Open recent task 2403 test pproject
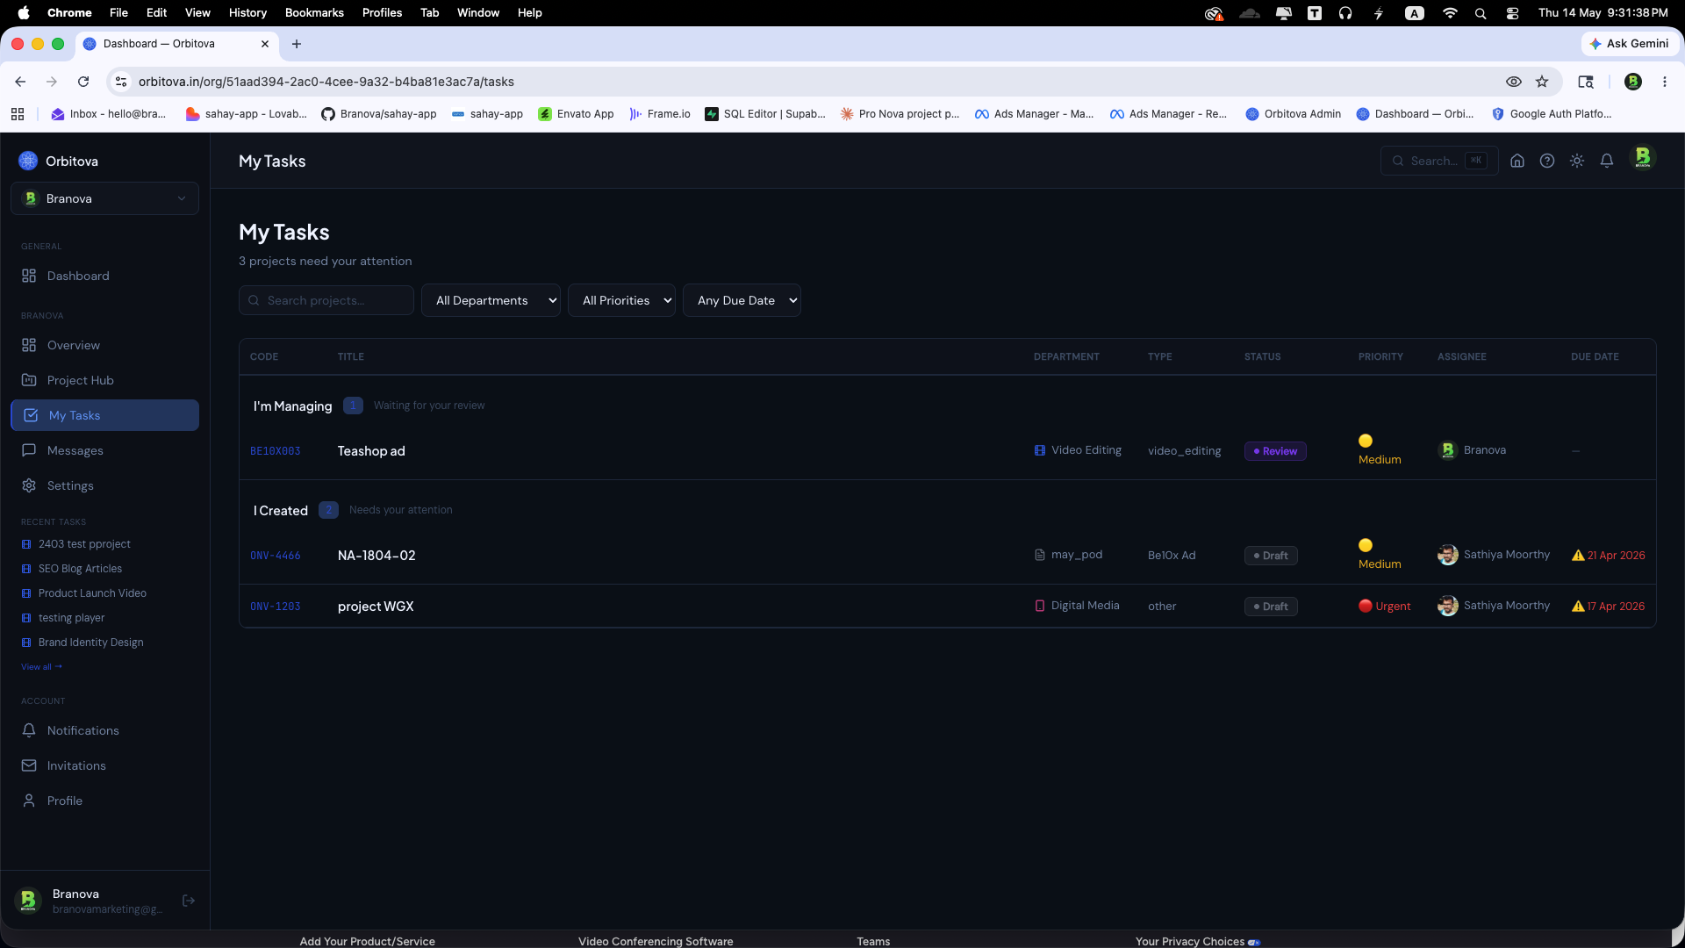1685x948 pixels. pos(84,544)
